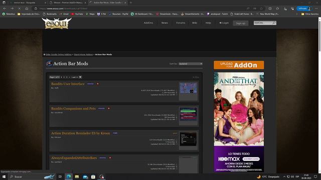
Task: Open Task View on taskbar
Action: click(60, 176)
